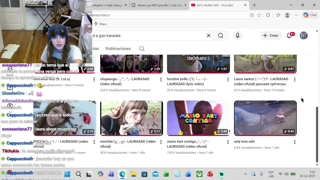Open the Maps bookmark
Viewport: 320px width, 180px height.
(x=100, y=24)
